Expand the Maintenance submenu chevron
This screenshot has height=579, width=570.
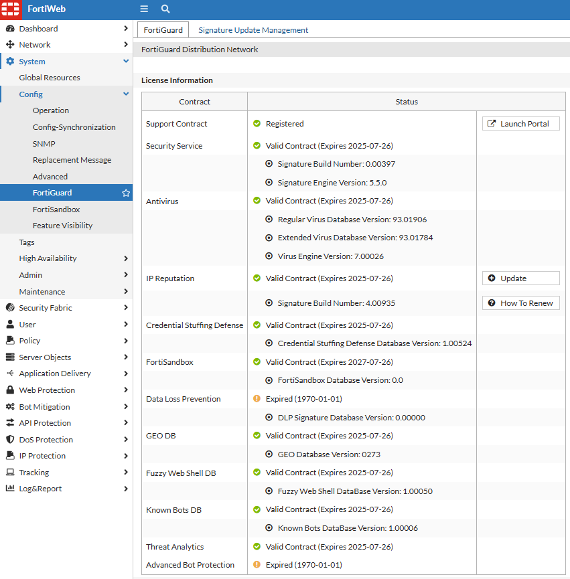126,291
